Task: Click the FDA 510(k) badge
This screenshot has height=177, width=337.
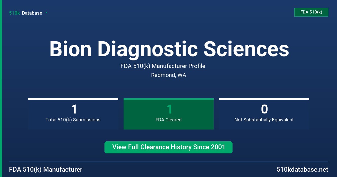Action: pyautogui.click(x=311, y=12)
